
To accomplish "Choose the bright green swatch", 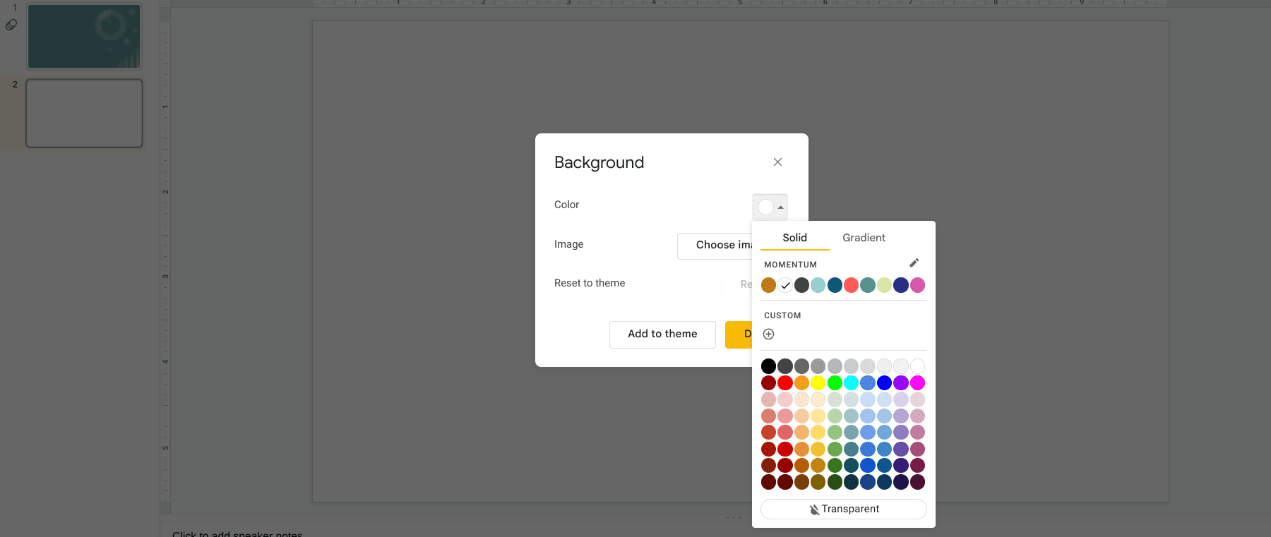I will (835, 382).
